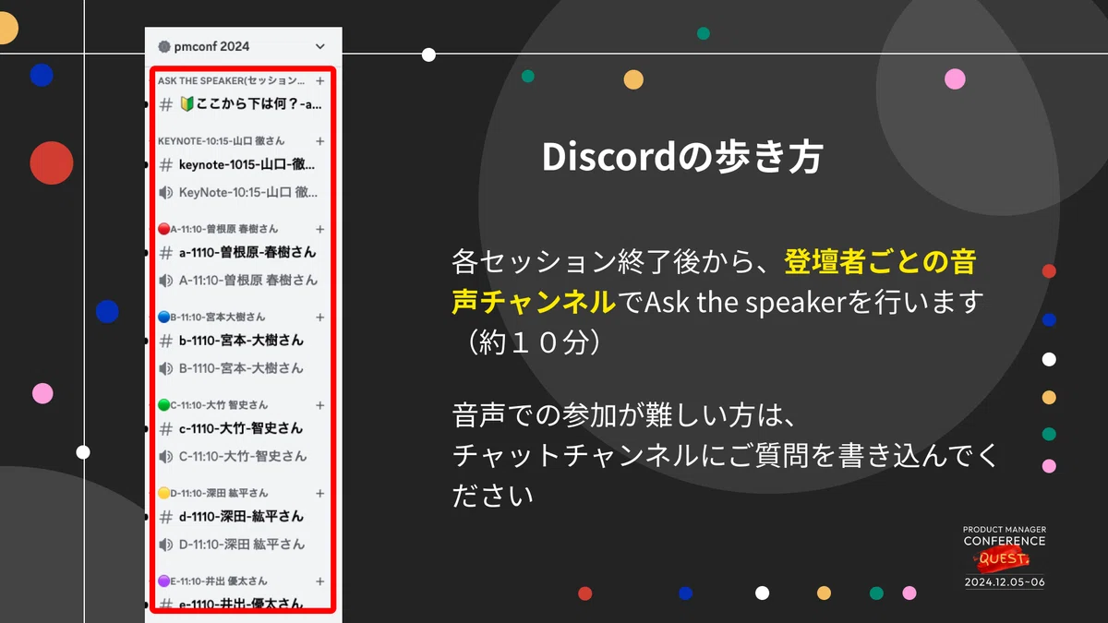Click the date text 2024.12.05~06
The image size is (1108, 623).
point(1005,582)
